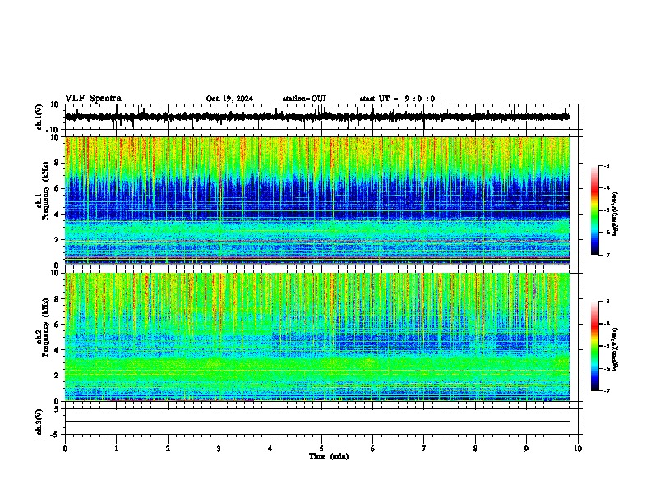The width and height of the screenshot is (651, 503).
Task: Click the ch.2 spectrogram color bar
Action: [595, 346]
